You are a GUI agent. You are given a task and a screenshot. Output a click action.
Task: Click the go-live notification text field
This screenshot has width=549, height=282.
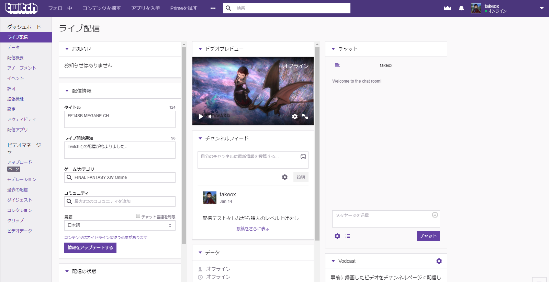pos(120,150)
